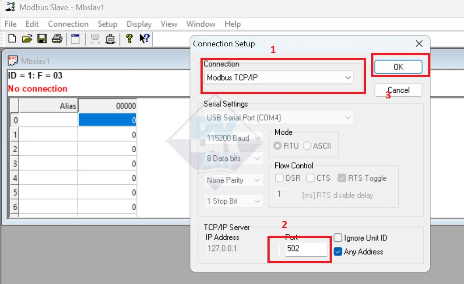Click the RTS disable delay field

(x=287, y=195)
